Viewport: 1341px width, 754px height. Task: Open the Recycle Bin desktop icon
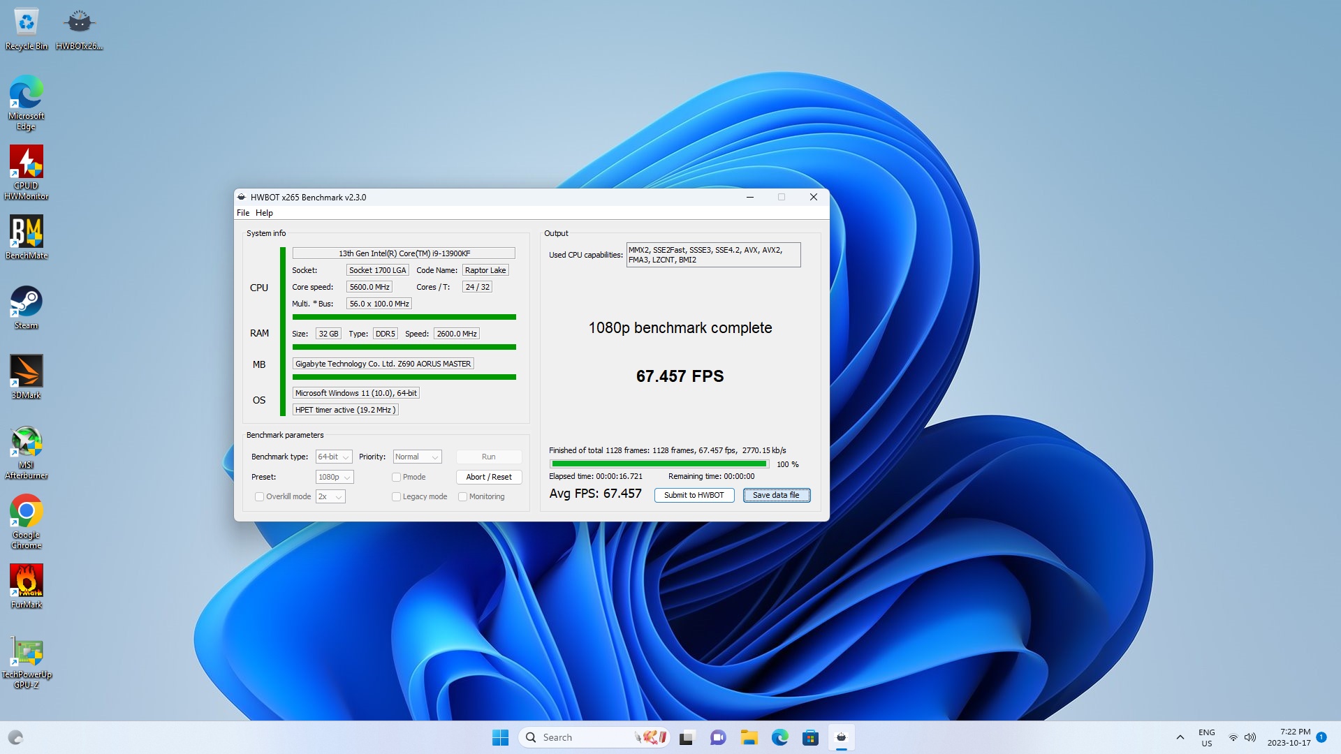click(26, 29)
